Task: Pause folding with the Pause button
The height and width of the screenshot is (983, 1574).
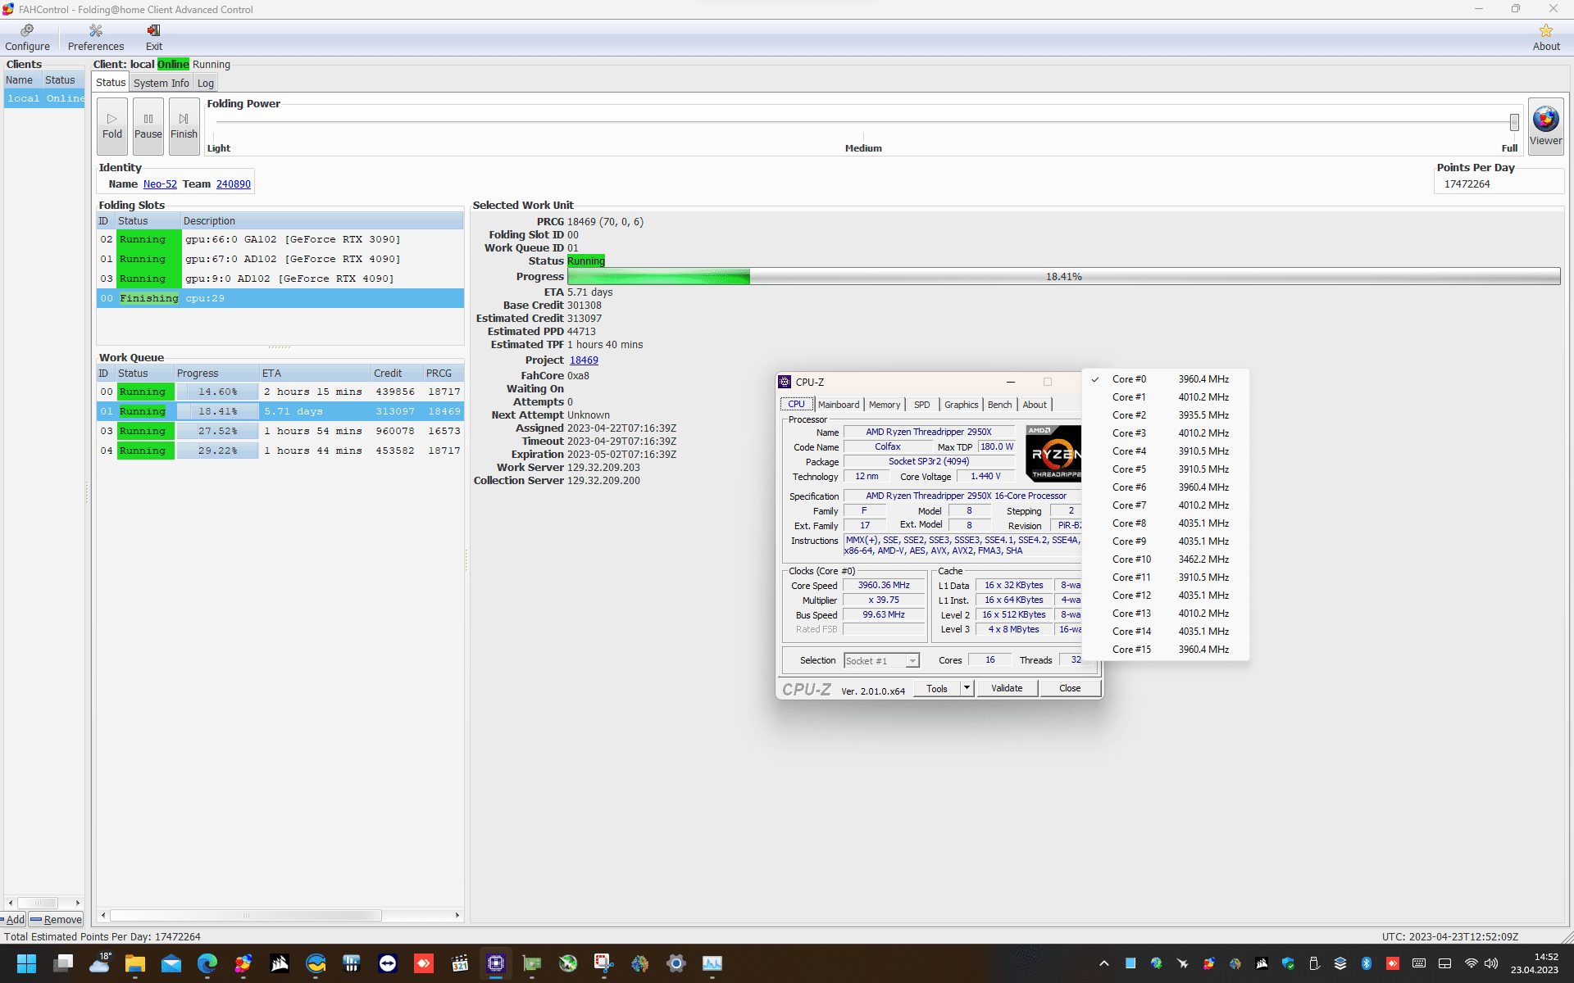Action: (x=148, y=126)
